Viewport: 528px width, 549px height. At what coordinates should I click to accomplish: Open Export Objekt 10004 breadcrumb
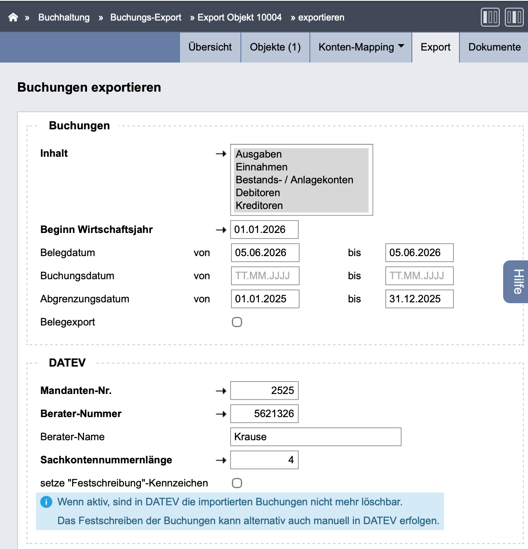coord(240,18)
